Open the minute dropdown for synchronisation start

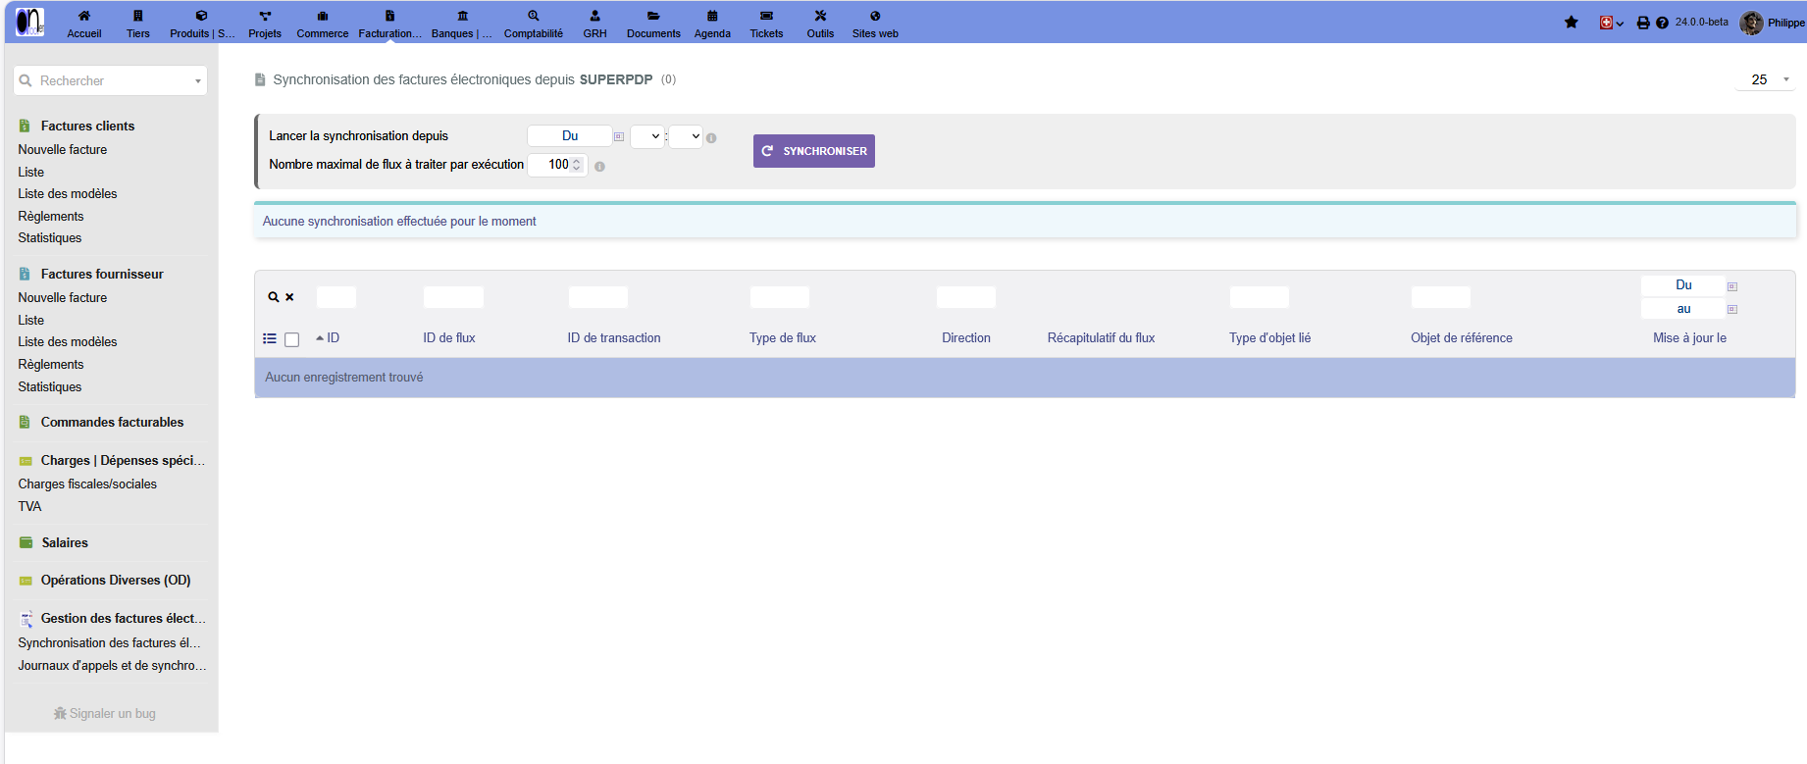[x=686, y=136]
